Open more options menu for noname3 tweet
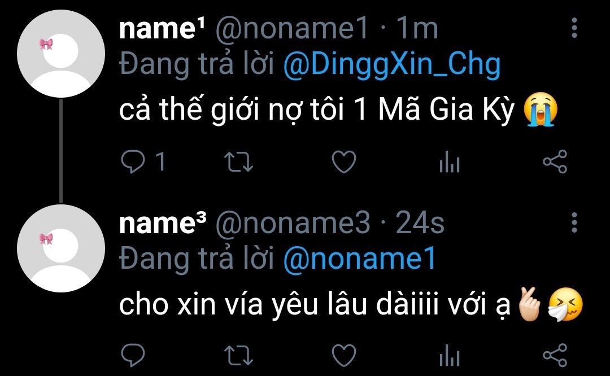This screenshot has height=376, width=610. pyautogui.click(x=574, y=222)
